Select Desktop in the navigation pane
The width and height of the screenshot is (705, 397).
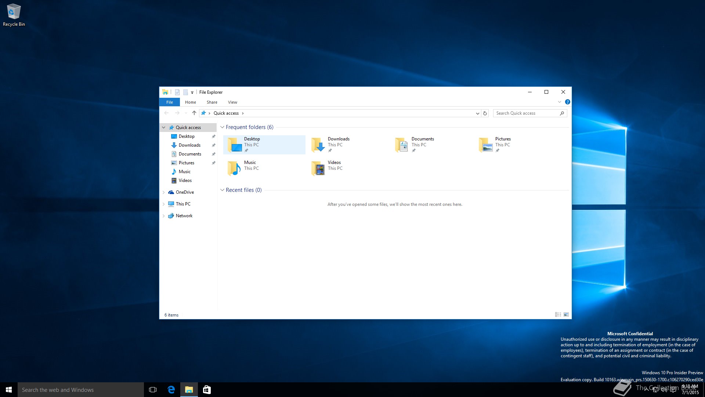(187, 136)
